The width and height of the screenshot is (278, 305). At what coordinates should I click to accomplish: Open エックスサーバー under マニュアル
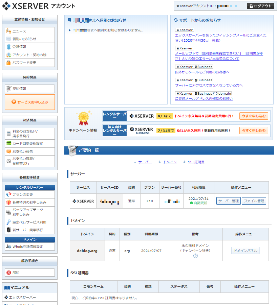[30, 297]
